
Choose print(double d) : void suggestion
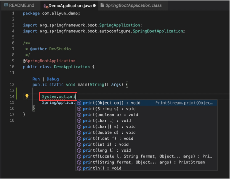(x=146, y=132)
